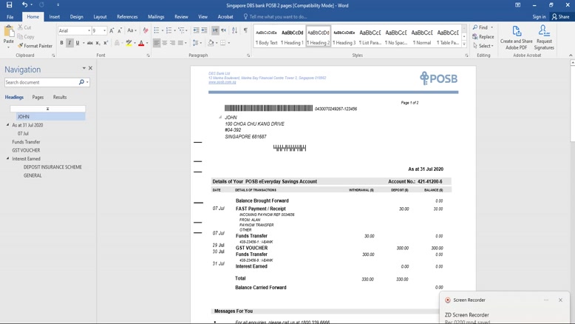The width and height of the screenshot is (575, 324).
Task: Close the Navigation pane
Action: 90,68
